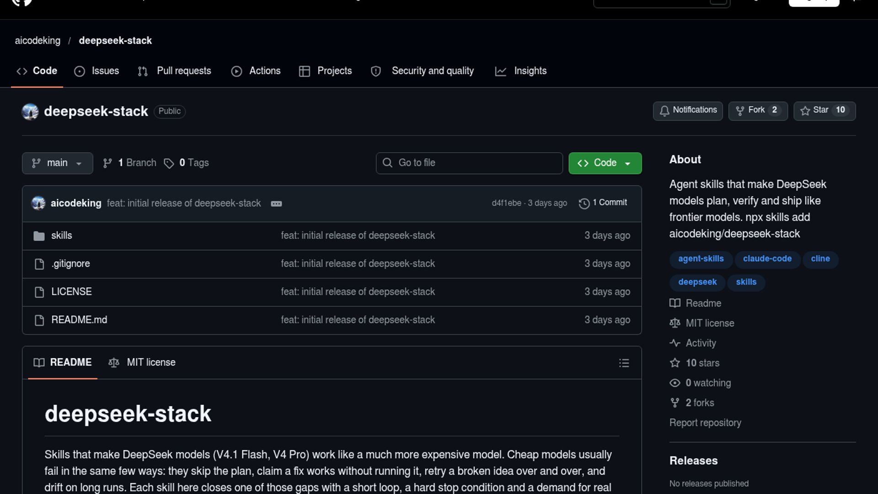
Task: Expand the green Code dropdown button
Action: click(605, 163)
